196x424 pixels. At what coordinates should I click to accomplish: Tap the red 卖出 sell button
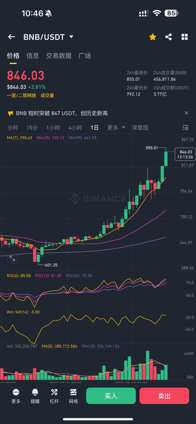[164, 396]
